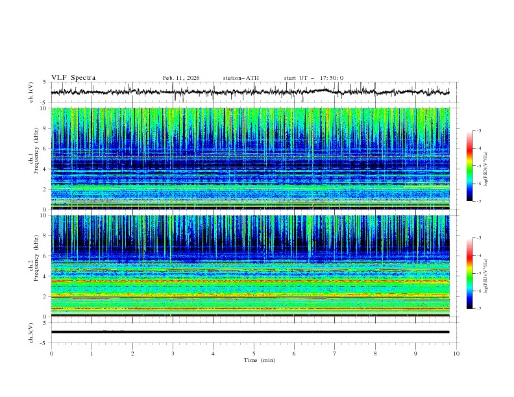Click the 'ch.3(V)' axis label
Viewport: 514px width, 397px height.
pos(31,333)
